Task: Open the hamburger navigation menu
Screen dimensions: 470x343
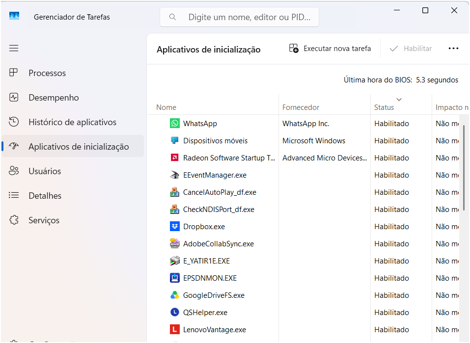Action: [14, 48]
